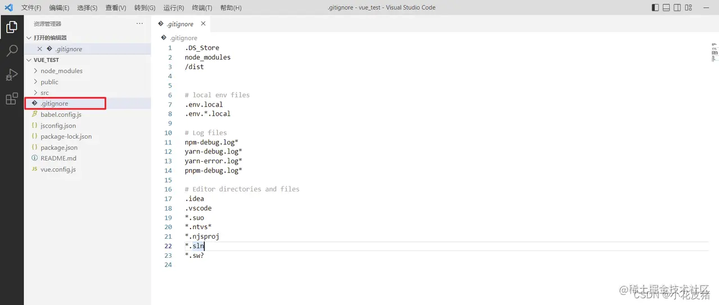Open the Explorer view in activity bar

click(11, 26)
